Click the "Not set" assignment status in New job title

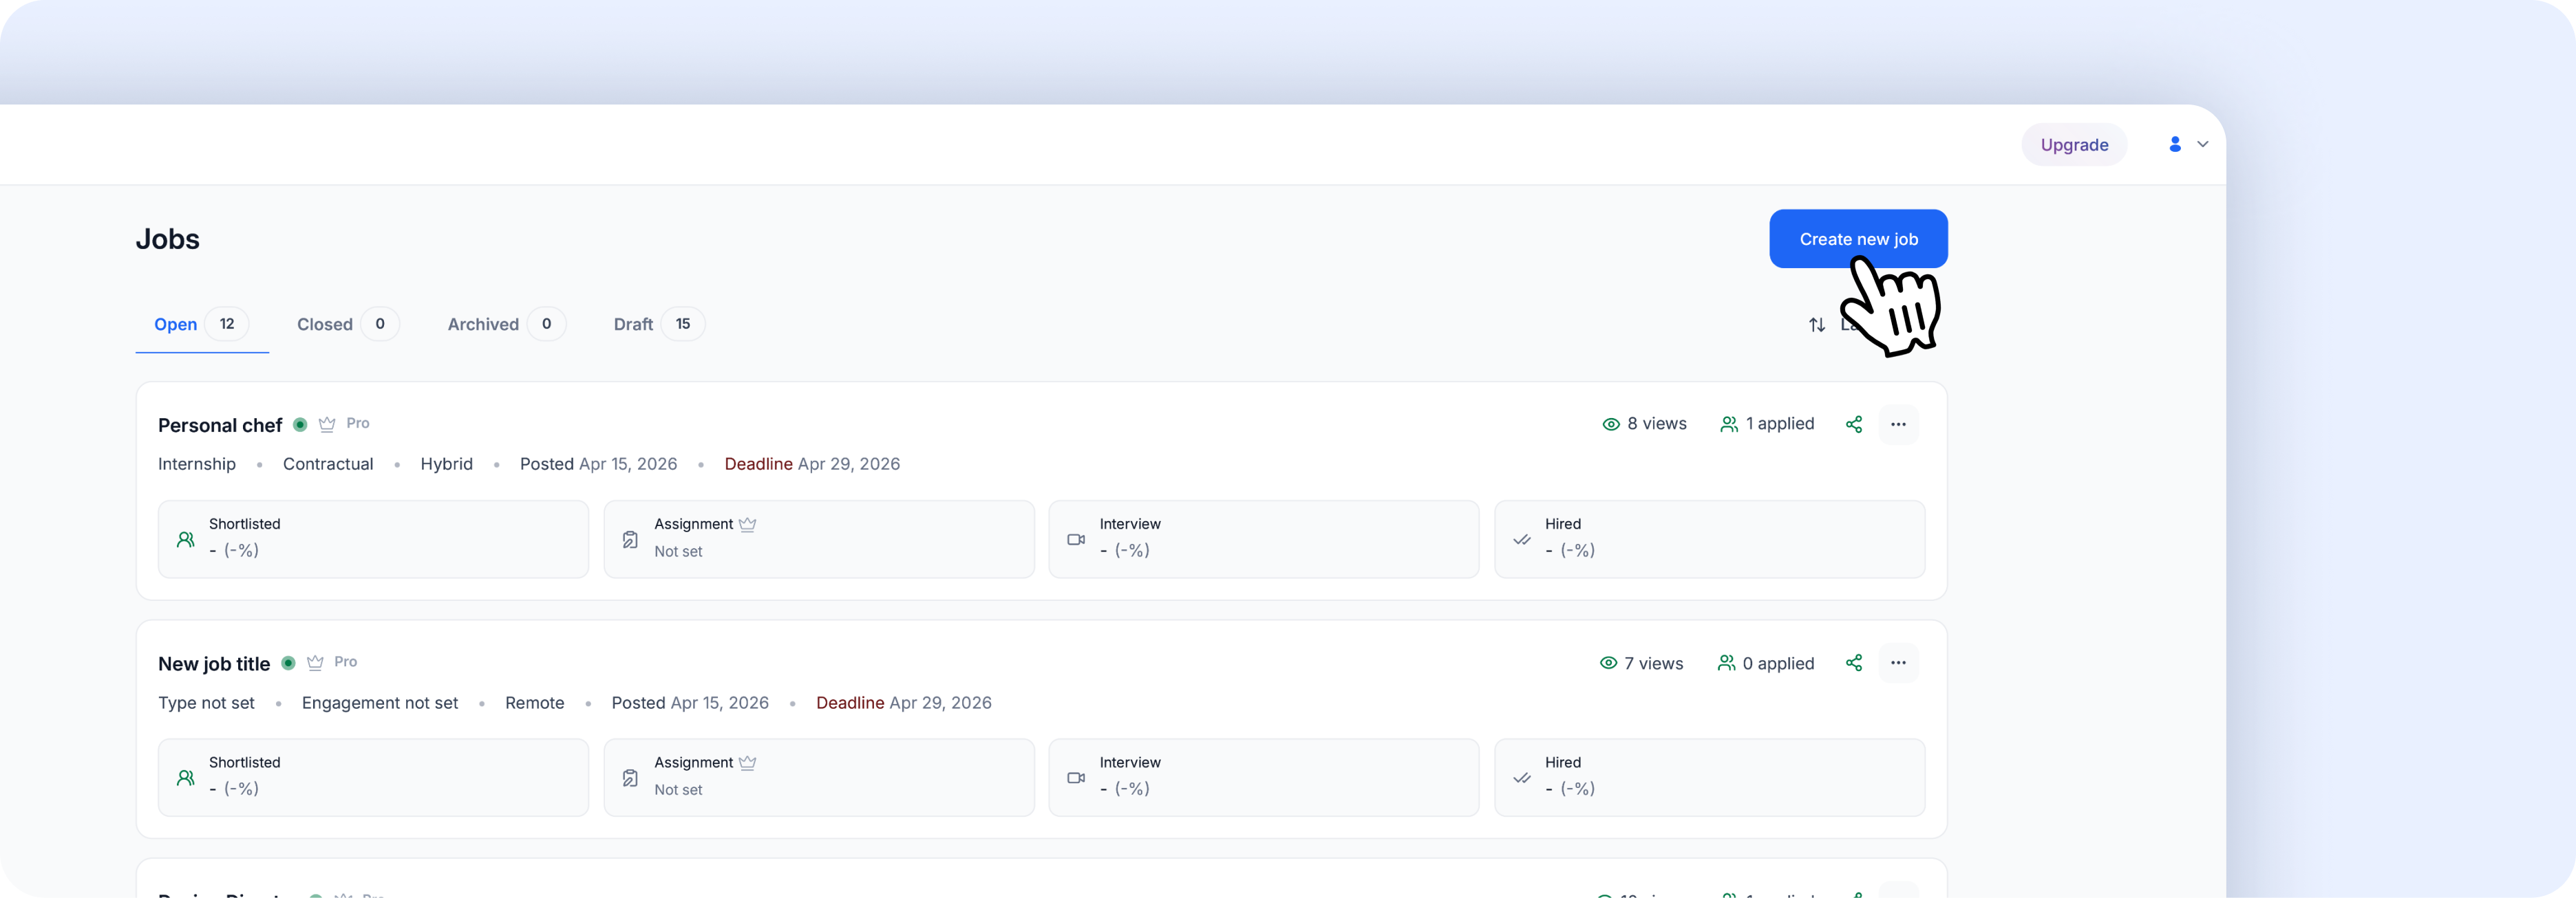point(678,790)
